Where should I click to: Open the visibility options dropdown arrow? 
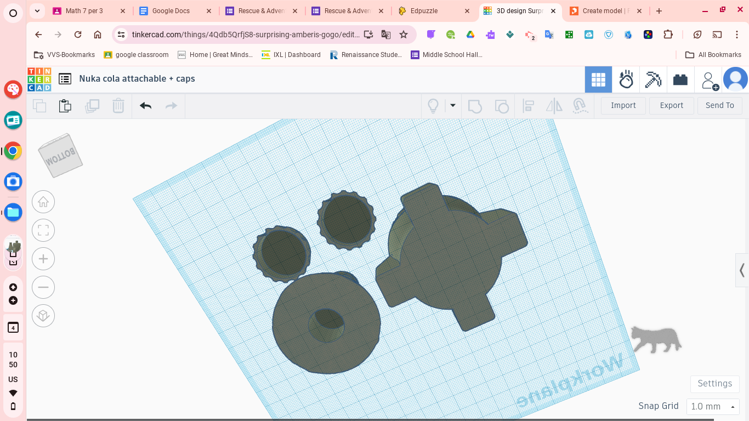pyautogui.click(x=453, y=106)
